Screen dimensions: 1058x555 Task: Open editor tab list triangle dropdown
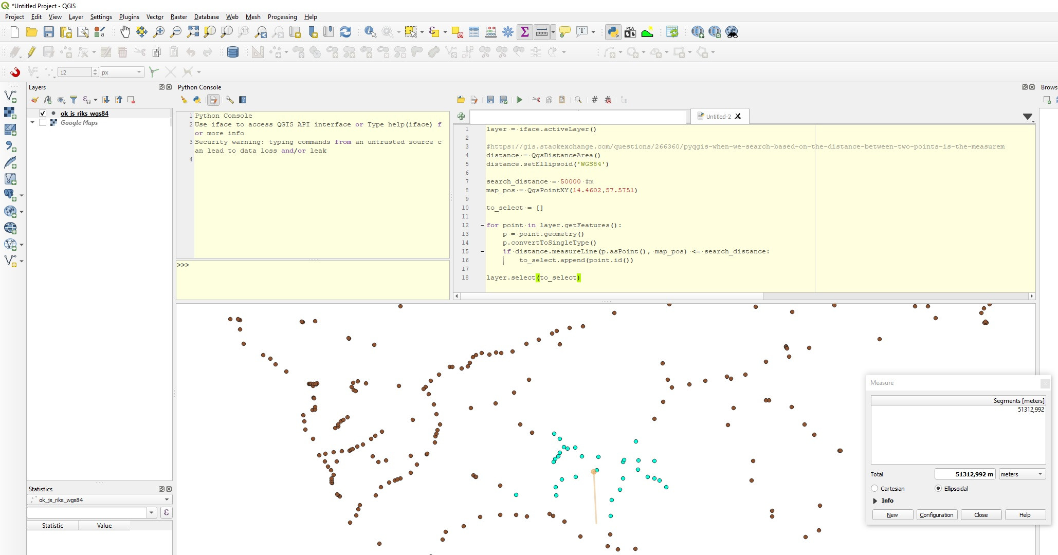(x=1028, y=117)
